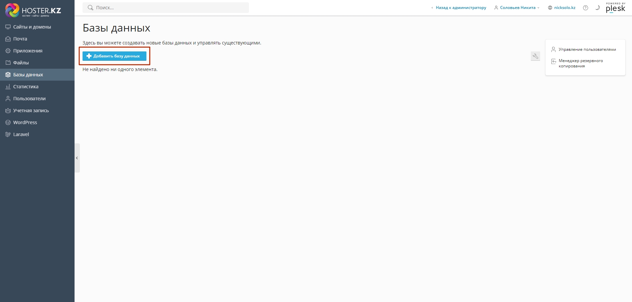Viewport: 632px width, 302px height.
Task: Open the nicksolo.kz subscription selector
Action: click(x=562, y=8)
